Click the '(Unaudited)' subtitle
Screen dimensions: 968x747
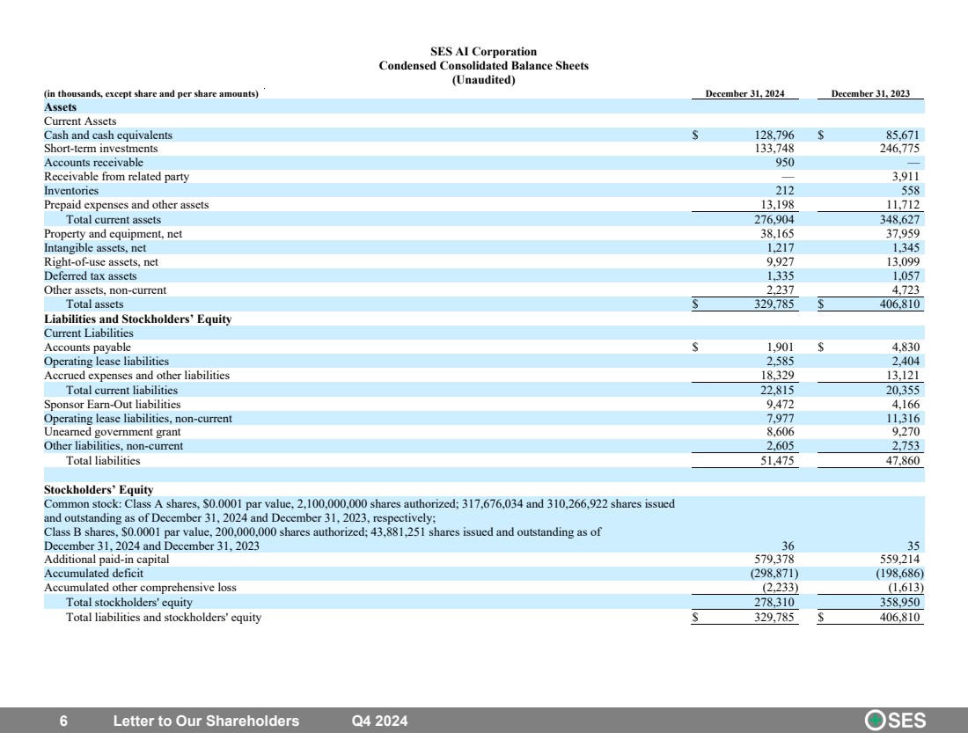[483, 80]
